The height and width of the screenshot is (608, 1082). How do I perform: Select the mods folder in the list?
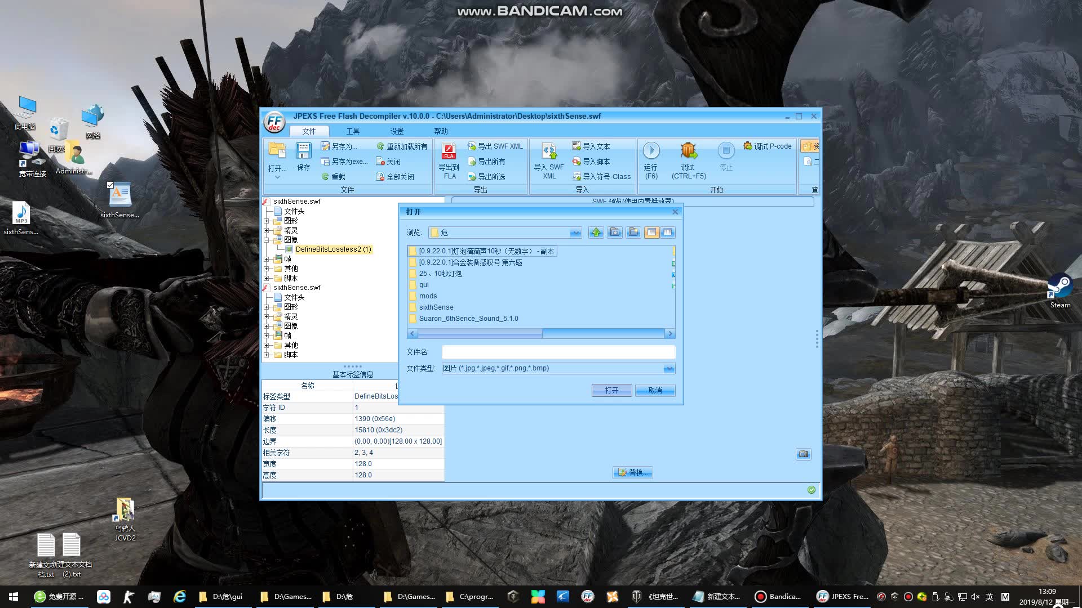coord(428,296)
